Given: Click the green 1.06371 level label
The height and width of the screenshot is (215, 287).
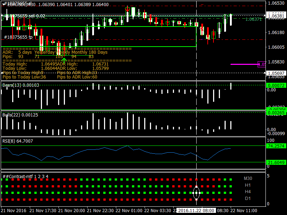Looking at the screenshot, I should pyautogui.click(x=254, y=19).
